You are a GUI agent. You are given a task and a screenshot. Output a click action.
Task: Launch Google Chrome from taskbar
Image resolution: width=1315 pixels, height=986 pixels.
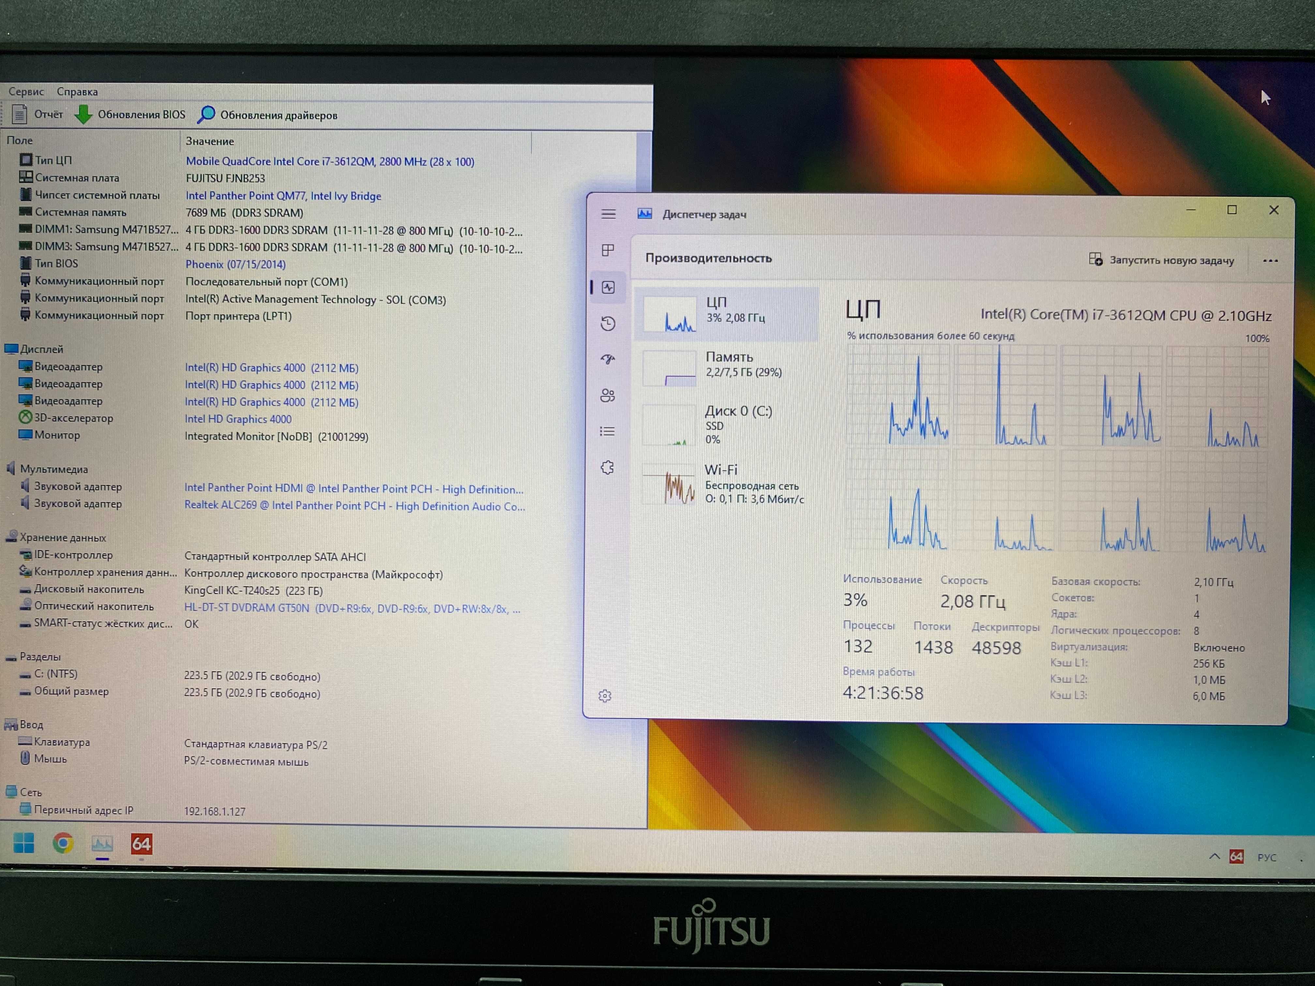tap(63, 843)
